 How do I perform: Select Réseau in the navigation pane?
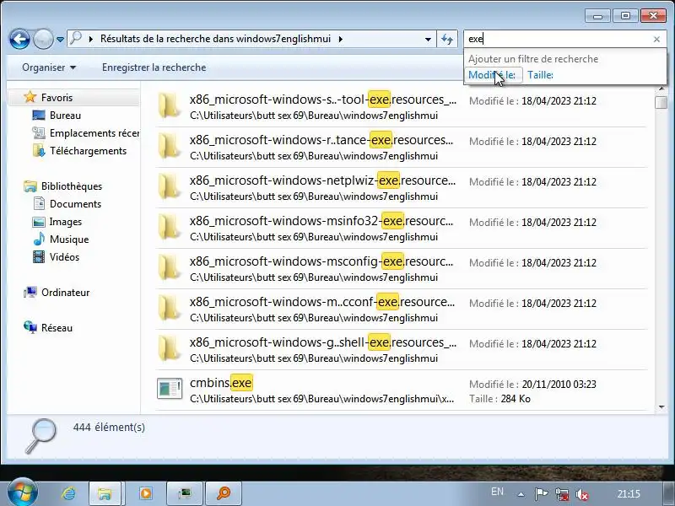57,328
